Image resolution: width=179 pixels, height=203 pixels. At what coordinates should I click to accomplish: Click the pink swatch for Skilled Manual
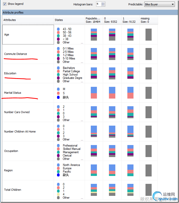(58, 149)
